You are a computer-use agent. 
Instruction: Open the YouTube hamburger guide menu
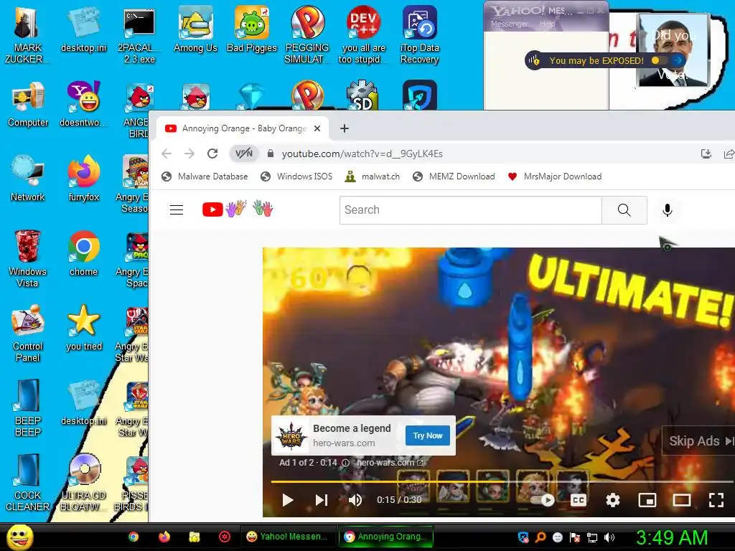(x=177, y=209)
